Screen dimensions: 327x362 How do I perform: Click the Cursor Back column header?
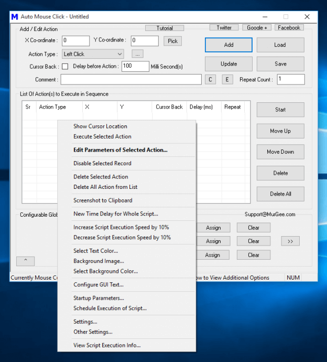point(169,107)
